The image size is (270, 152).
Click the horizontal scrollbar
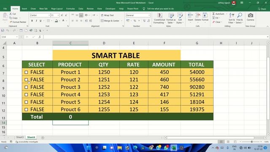point(211,138)
